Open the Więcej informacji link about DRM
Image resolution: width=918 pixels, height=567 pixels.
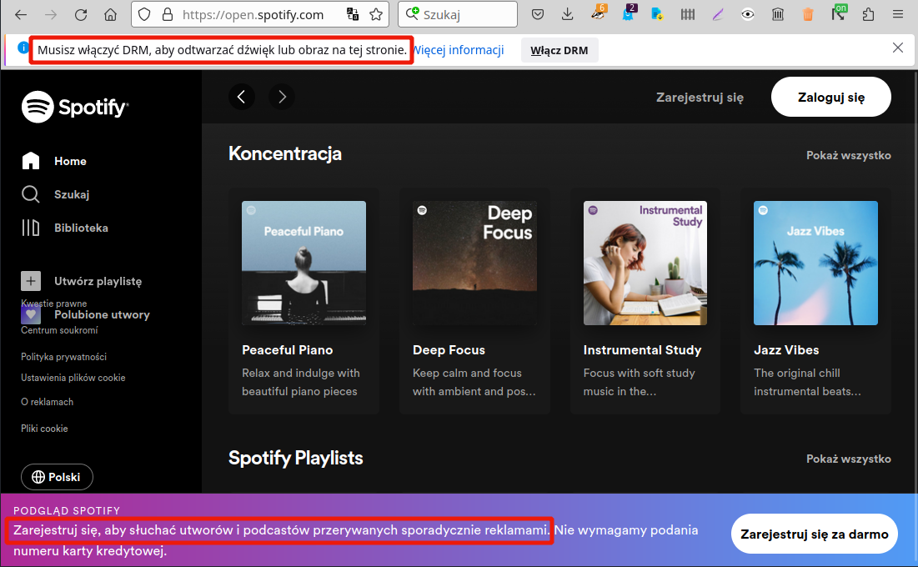[x=459, y=50]
